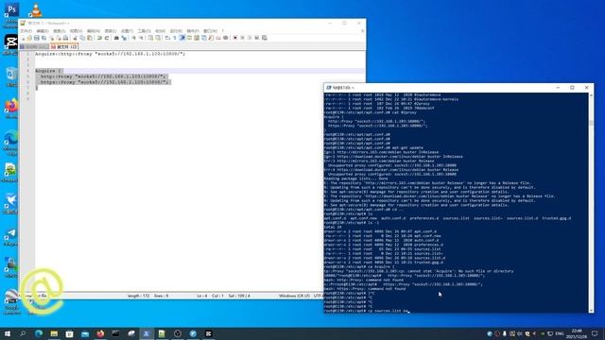Click the 'apt-get update' command line in terminal
The image size is (605, 340).
pyautogui.click(x=373, y=147)
